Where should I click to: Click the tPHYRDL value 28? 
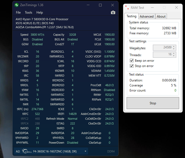tap(72, 138)
